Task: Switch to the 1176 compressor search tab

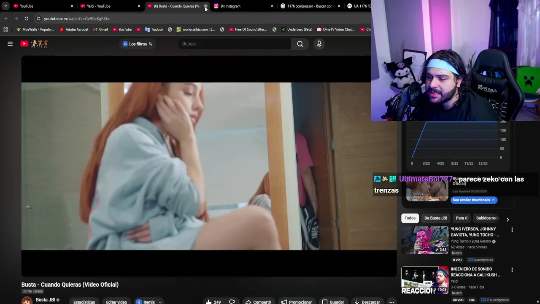Action: tap(310, 6)
